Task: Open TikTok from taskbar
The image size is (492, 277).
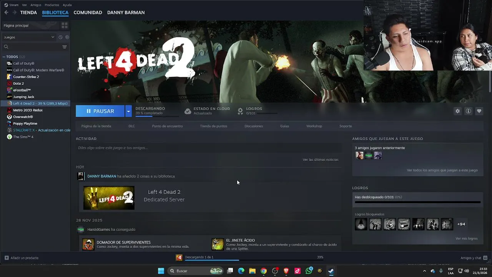Action: pyautogui.click(x=298, y=271)
